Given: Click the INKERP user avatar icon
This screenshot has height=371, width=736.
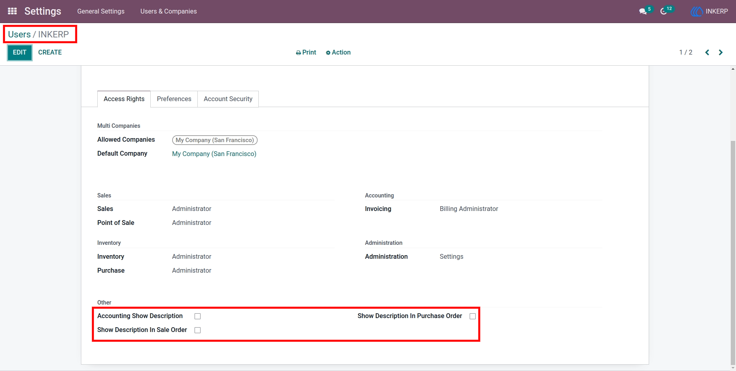Looking at the screenshot, I should tap(697, 12).
